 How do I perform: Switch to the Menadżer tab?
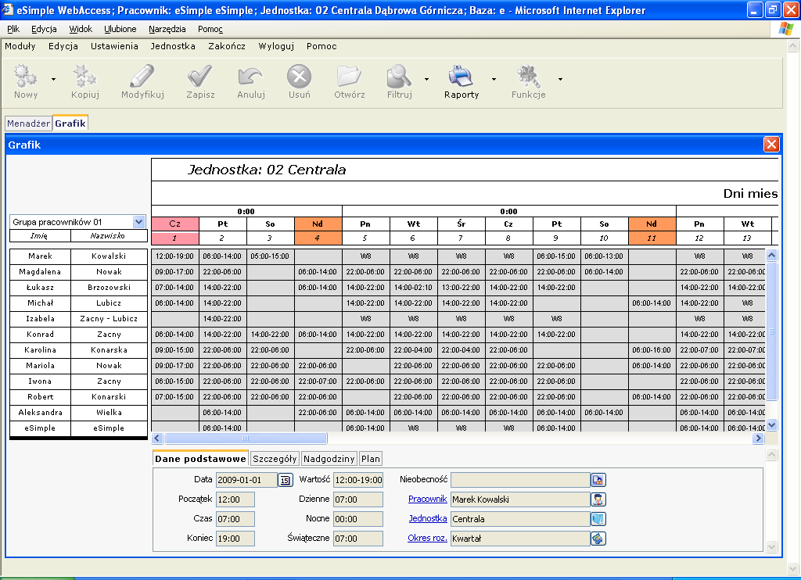coord(29,123)
